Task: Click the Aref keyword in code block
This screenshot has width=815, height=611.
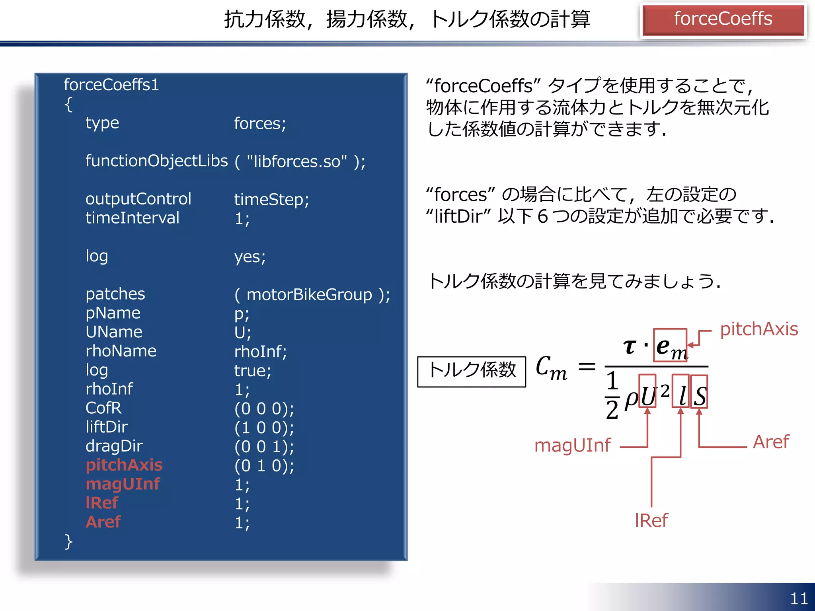Action: pyautogui.click(x=103, y=522)
